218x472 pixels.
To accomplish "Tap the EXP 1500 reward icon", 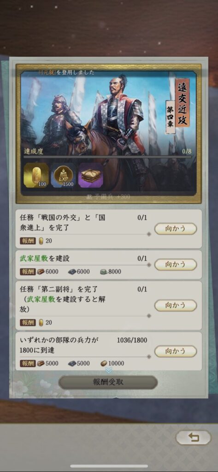I will 63,175.
